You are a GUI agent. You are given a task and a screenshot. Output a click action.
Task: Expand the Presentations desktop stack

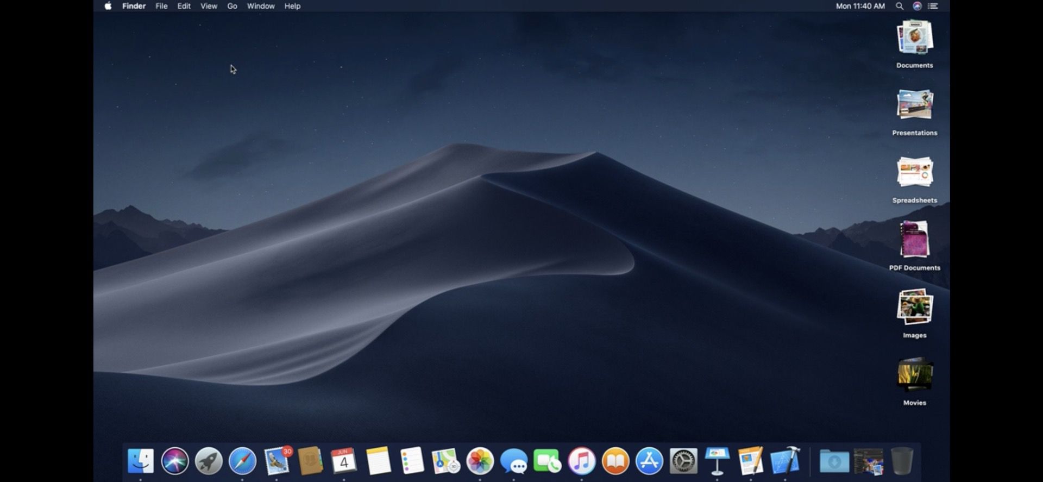[x=915, y=112]
